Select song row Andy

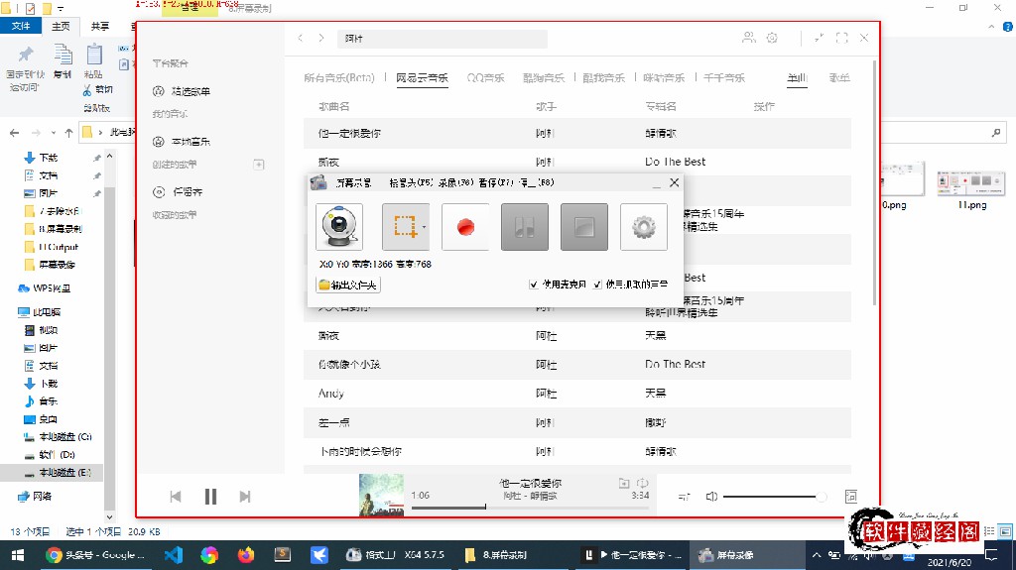point(576,394)
